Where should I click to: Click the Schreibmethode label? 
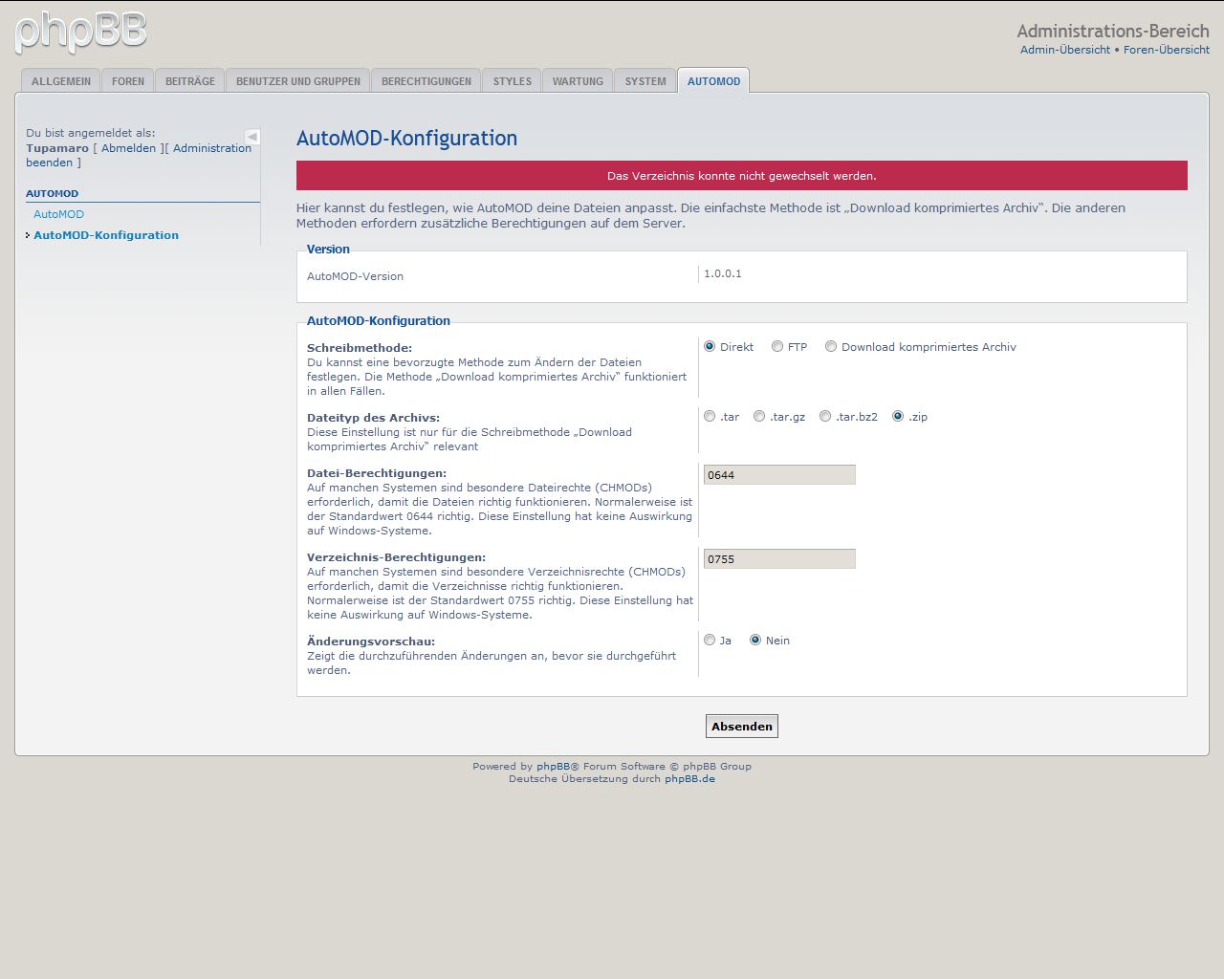pos(360,348)
